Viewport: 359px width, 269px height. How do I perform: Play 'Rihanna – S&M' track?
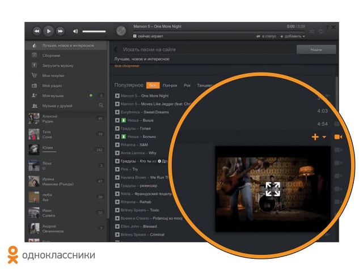(x=117, y=145)
